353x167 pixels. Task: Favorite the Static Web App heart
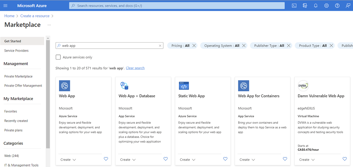click(225, 159)
